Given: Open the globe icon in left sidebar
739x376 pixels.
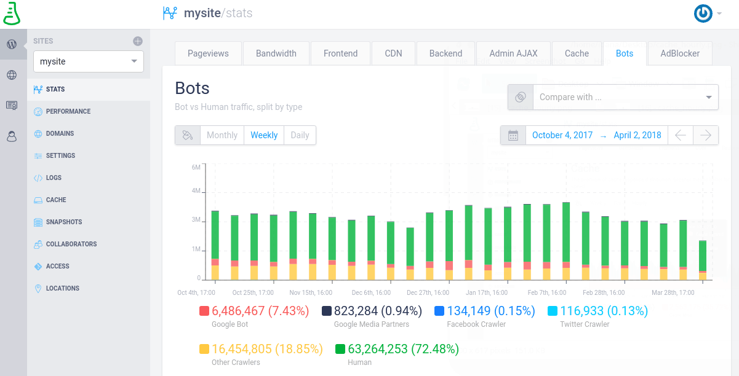Looking at the screenshot, I should click(x=13, y=75).
